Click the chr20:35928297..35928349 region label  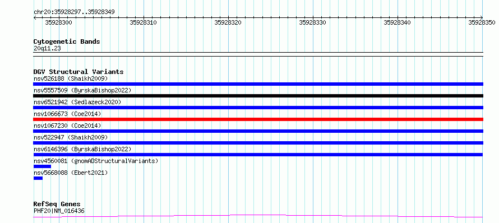pos(74,12)
